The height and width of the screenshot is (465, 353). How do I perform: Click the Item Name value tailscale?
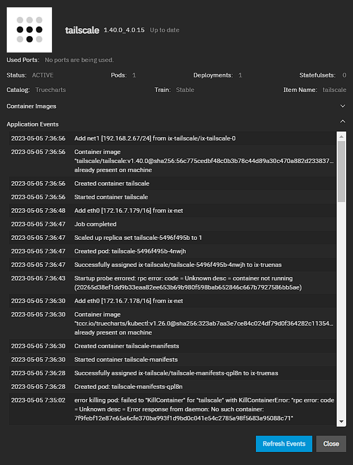[334, 90]
